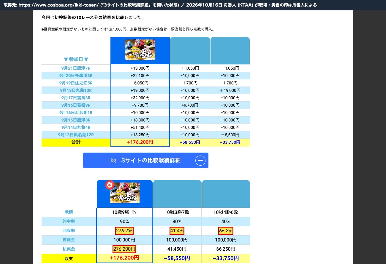Click the 的中率 row label
The width and height of the screenshot is (386, 264).
[x=69, y=221]
